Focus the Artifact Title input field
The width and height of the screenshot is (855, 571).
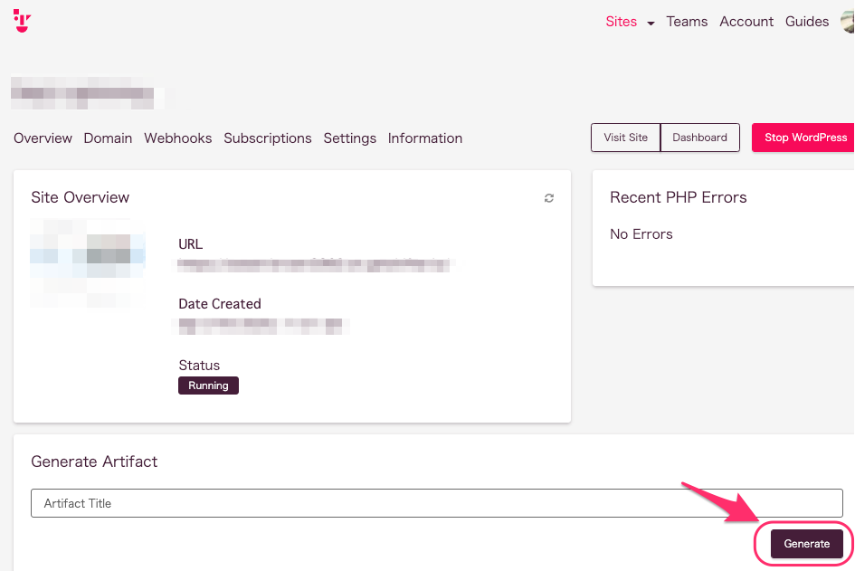click(437, 503)
